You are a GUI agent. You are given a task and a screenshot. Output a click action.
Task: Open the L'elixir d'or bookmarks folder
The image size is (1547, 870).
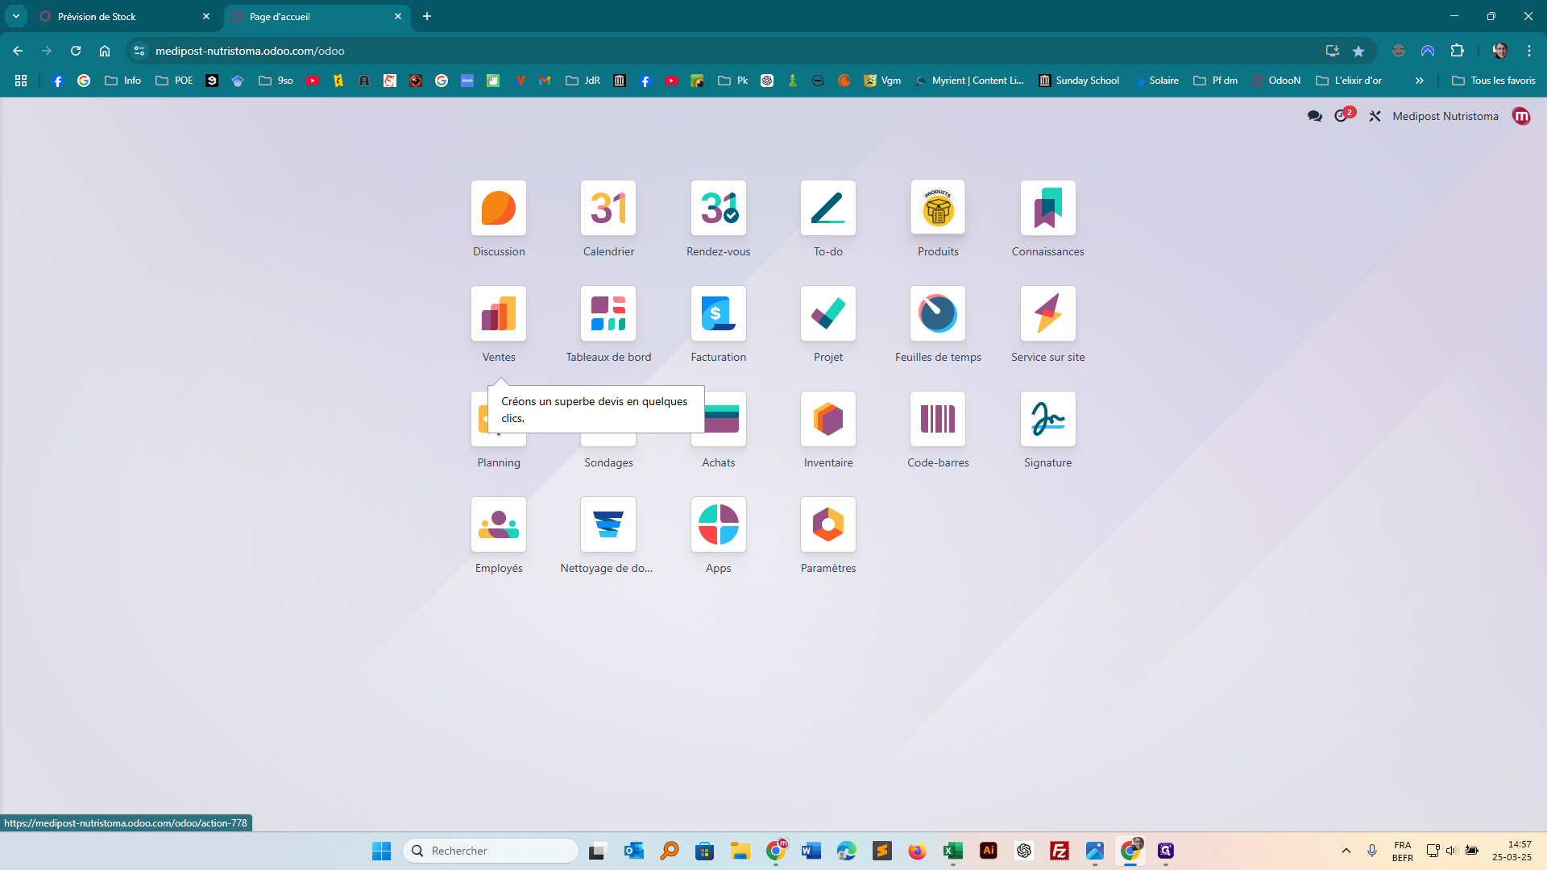click(1348, 81)
